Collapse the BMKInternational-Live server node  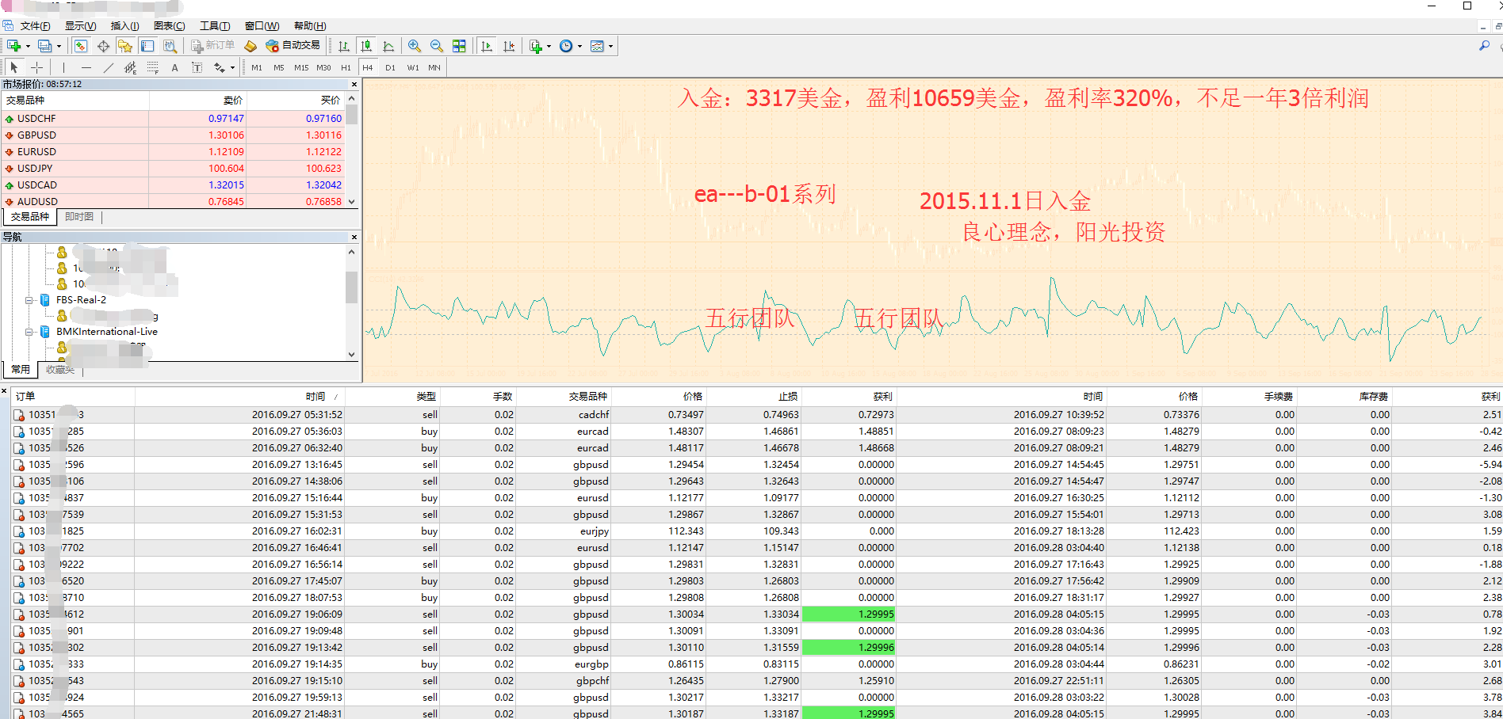[x=29, y=332]
